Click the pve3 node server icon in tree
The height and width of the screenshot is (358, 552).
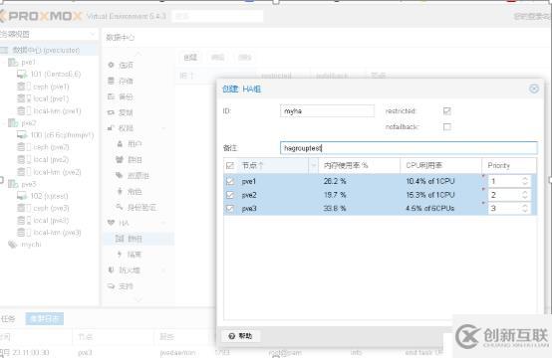click(13, 184)
